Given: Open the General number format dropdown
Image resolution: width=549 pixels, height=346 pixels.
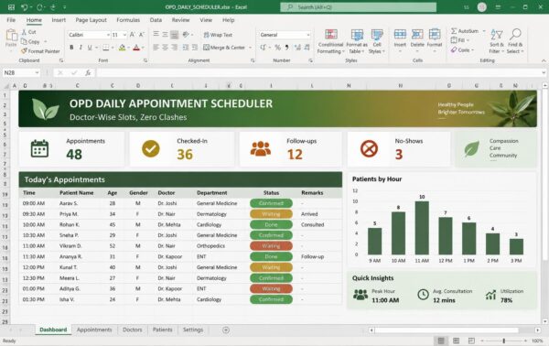Looking at the screenshot, I should point(307,35).
